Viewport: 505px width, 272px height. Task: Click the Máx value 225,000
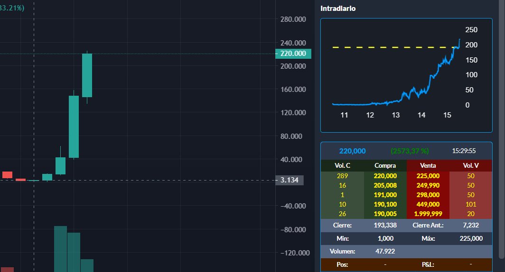(x=470, y=238)
